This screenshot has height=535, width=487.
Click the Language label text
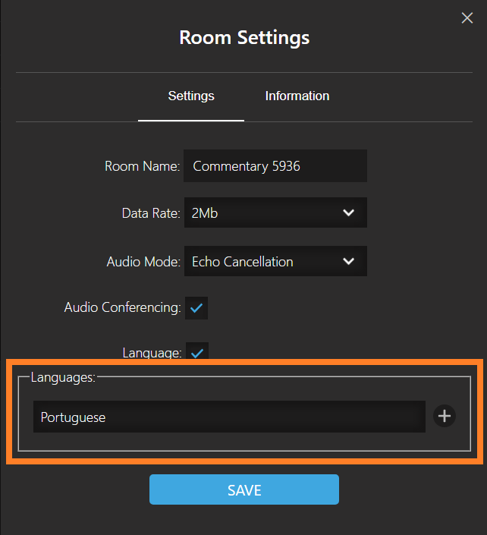click(152, 352)
